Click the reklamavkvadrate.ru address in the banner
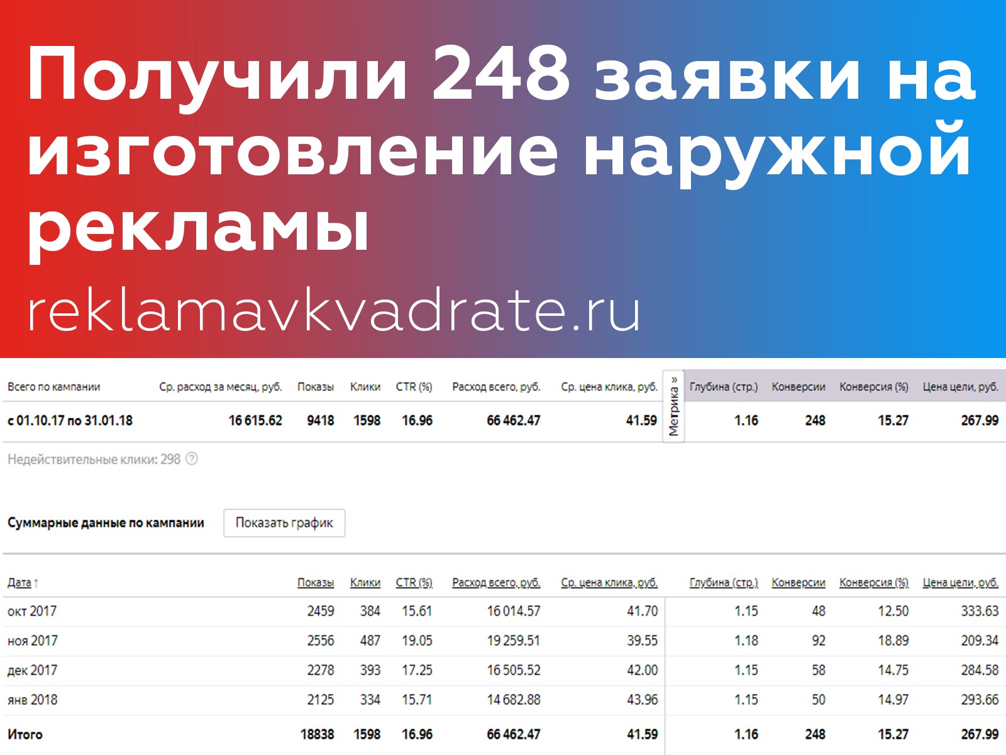The image size is (1006, 755). tap(334, 310)
